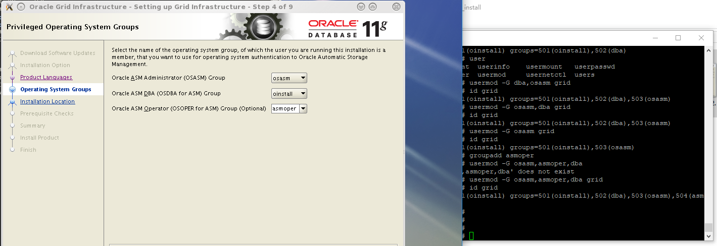Screen dimensions: 717x246
Task: Click 'userinfo' in terminal completion list
Action: pos(494,67)
